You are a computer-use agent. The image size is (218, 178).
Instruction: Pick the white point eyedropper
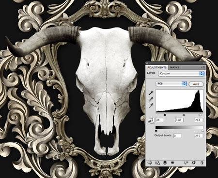pos(151,106)
